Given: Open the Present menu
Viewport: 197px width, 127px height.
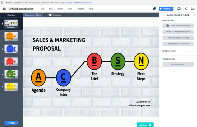Looking at the screenshot, I should [80, 9].
